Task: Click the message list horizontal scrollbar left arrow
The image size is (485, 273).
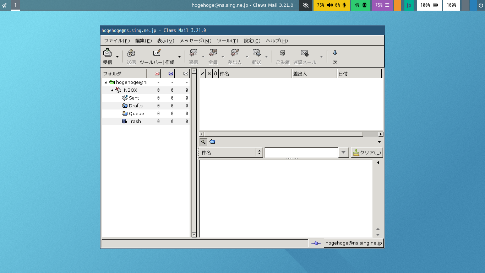Action: [202, 134]
